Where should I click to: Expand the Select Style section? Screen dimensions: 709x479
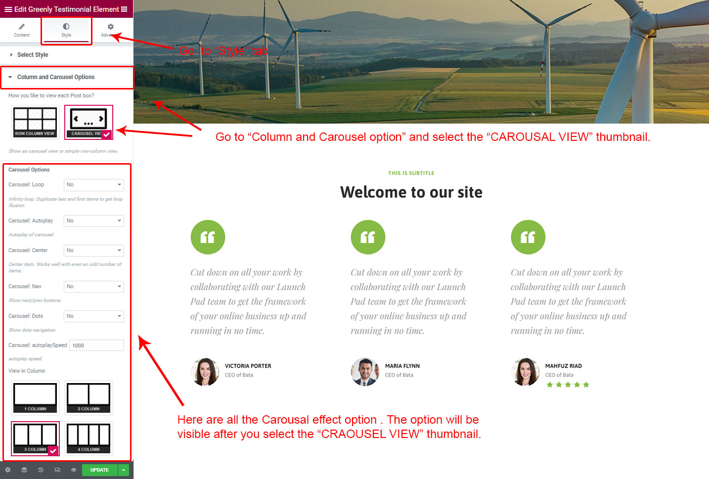point(33,55)
